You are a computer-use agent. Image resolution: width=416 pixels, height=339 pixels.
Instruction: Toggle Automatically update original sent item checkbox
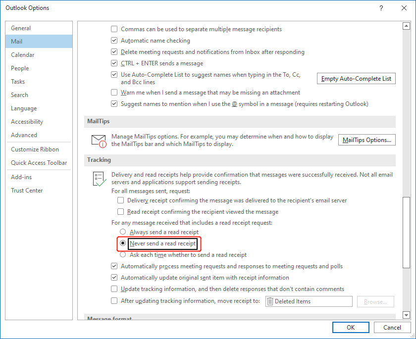click(114, 278)
